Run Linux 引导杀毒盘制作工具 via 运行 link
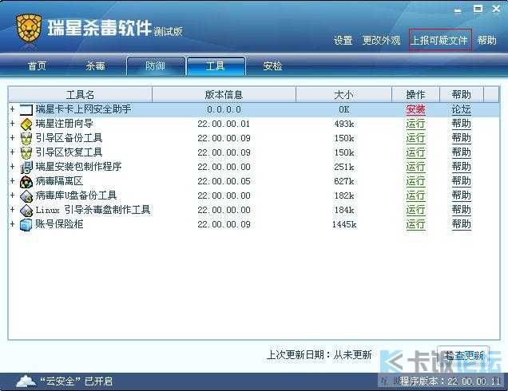 click(x=415, y=210)
